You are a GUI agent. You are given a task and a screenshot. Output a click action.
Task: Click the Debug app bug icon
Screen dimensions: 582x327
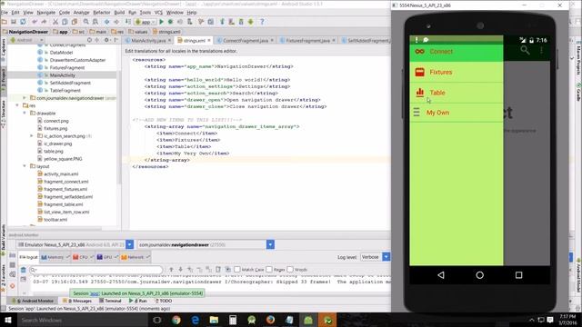(170, 22)
